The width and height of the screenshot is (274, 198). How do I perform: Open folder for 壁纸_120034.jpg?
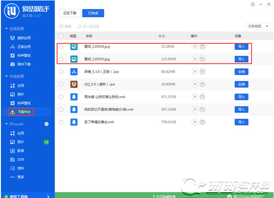tap(202, 46)
